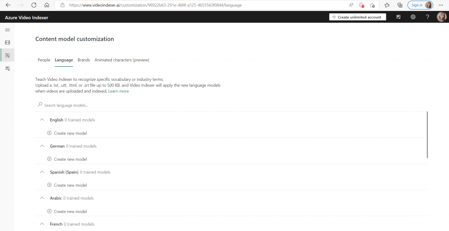Click the browser address bar URL
Image resolution: width=449 pixels, height=231 pixels.
[x=156, y=5]
